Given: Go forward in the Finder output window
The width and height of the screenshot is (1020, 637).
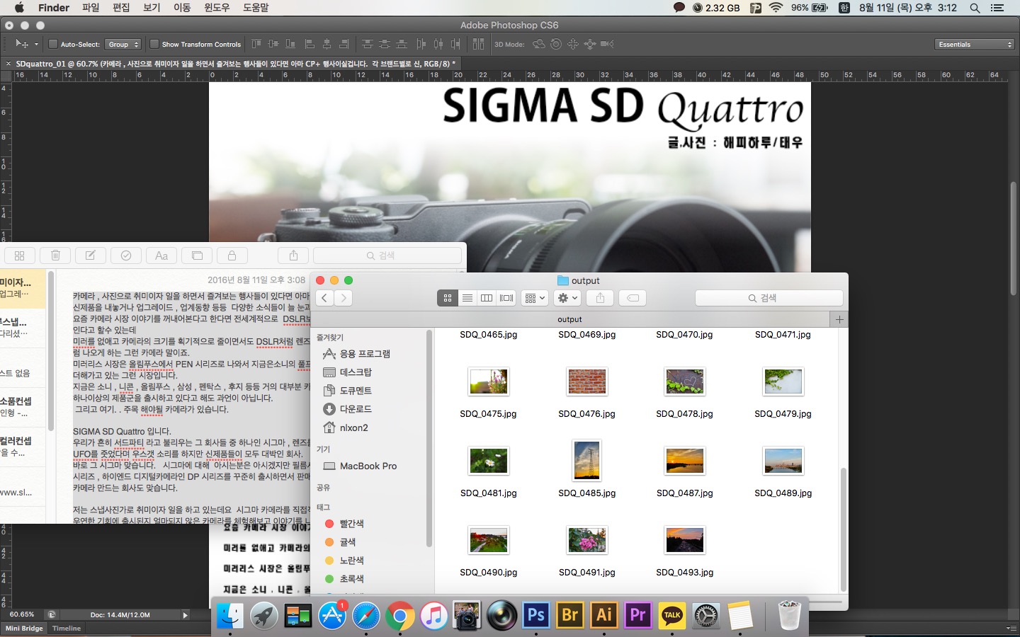Looking at the screenshot, I should pyautogui.click(x=344, y=298).
